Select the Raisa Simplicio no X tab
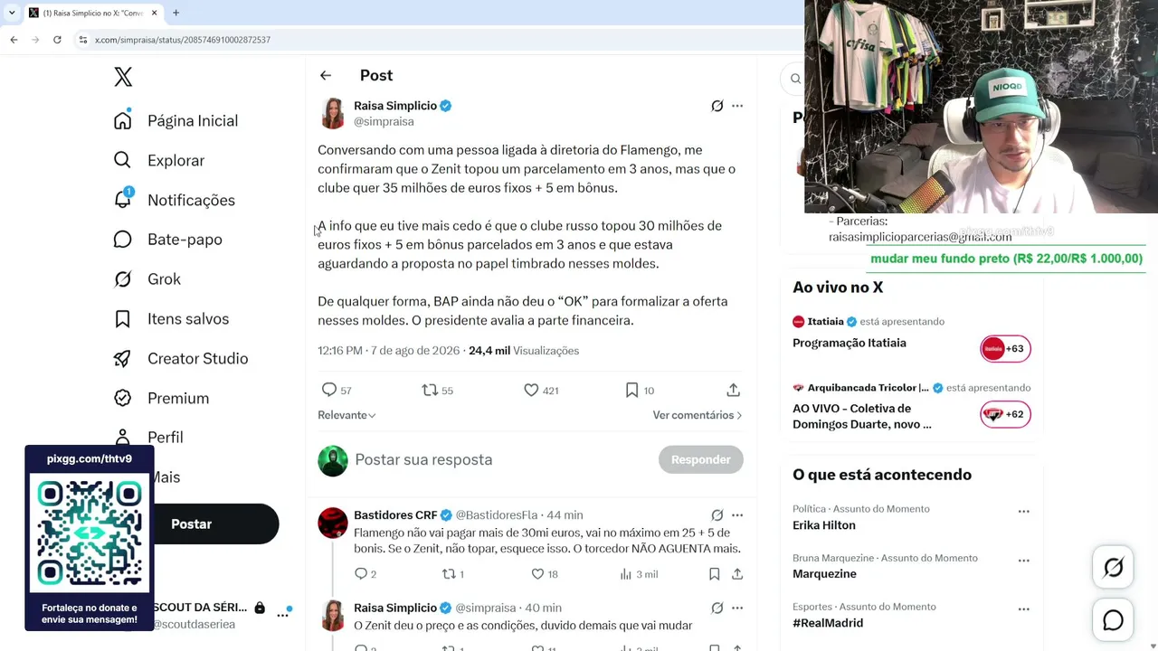This screenshot has height=651, width=1158. point(93,13)
